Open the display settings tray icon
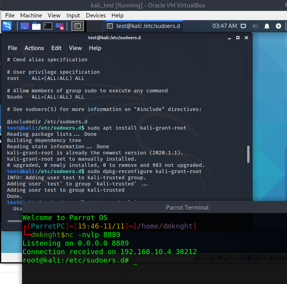The image size is (287, 284). coord(243,26)
